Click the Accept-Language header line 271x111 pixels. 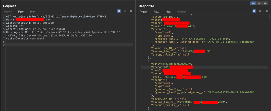coord(35,29)
